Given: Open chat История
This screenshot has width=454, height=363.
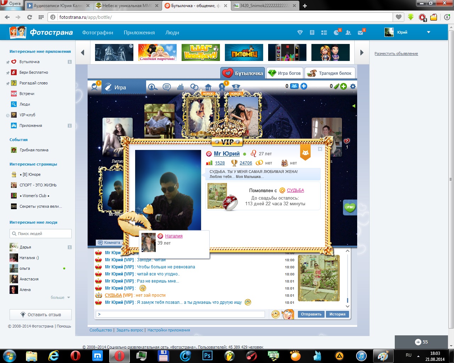Looking at the screenshot, I should (x=337, y=314).
